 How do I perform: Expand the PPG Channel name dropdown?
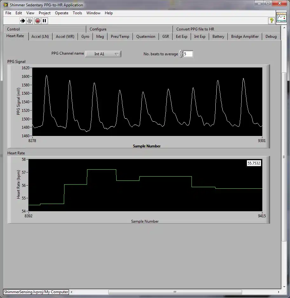(103, 54)
